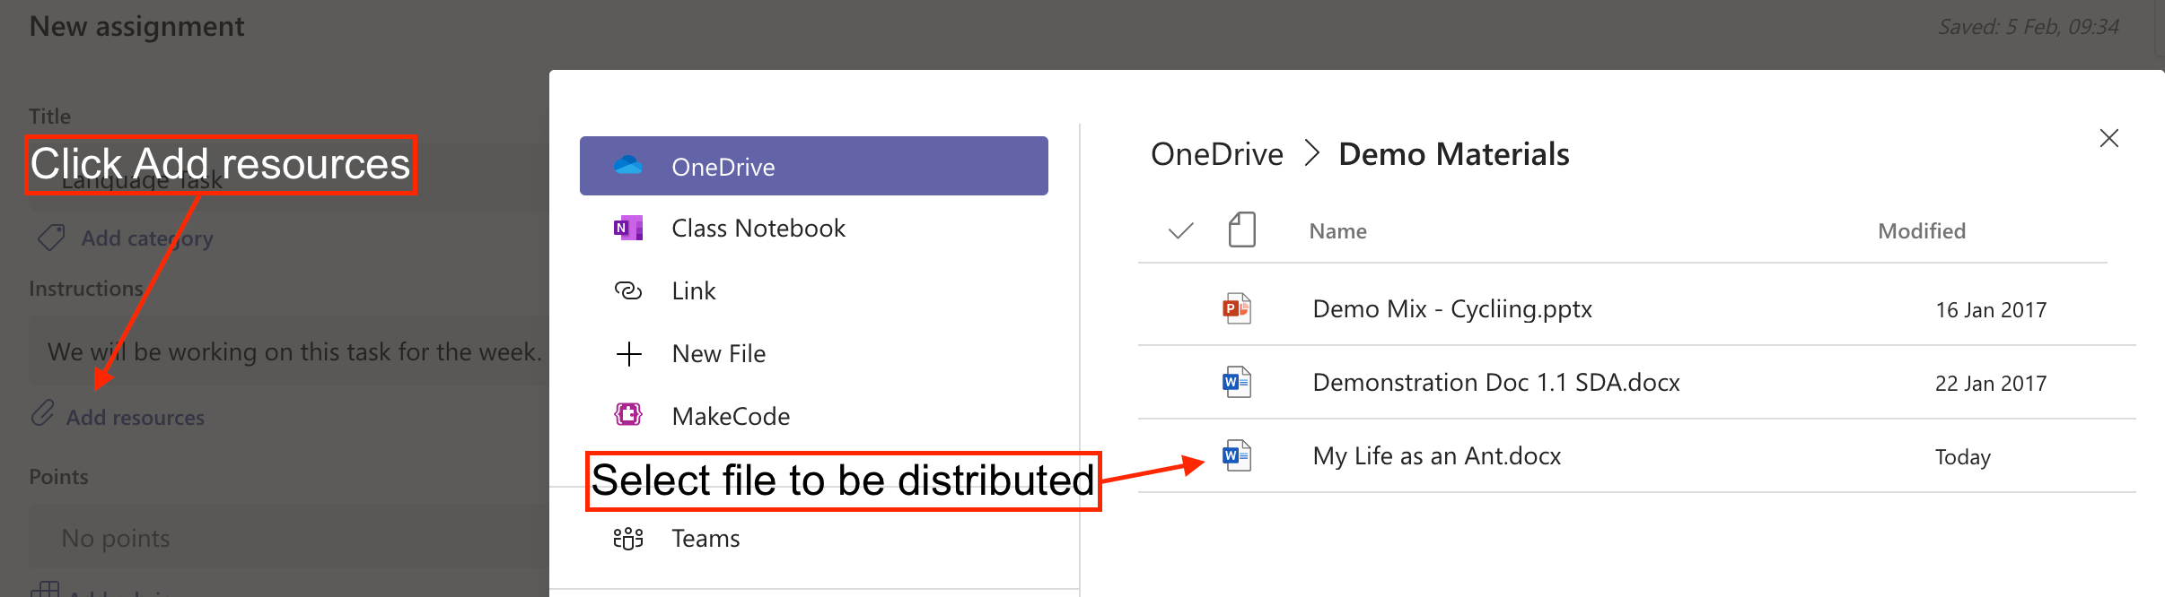This screenshot has width=2165, height=597.
Task: Click the file type column header icon
Action: [x=1242, y=229]
